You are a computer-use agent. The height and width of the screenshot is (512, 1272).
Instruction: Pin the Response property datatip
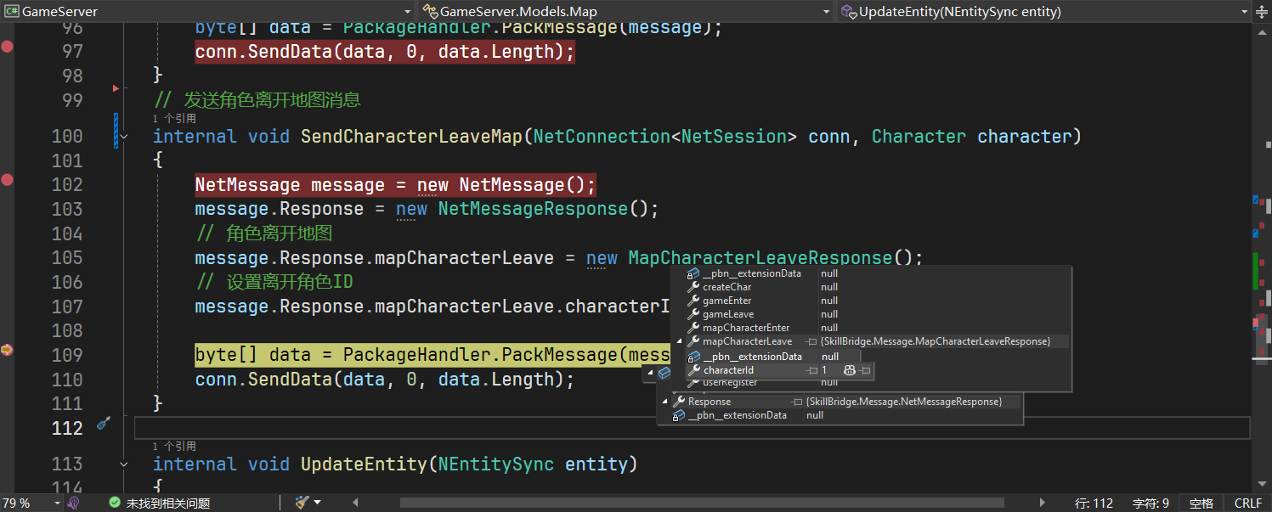pos(796,402)
